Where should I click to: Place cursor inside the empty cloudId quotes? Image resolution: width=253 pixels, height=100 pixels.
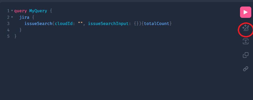pyautogui.click(x=80, y=24)
